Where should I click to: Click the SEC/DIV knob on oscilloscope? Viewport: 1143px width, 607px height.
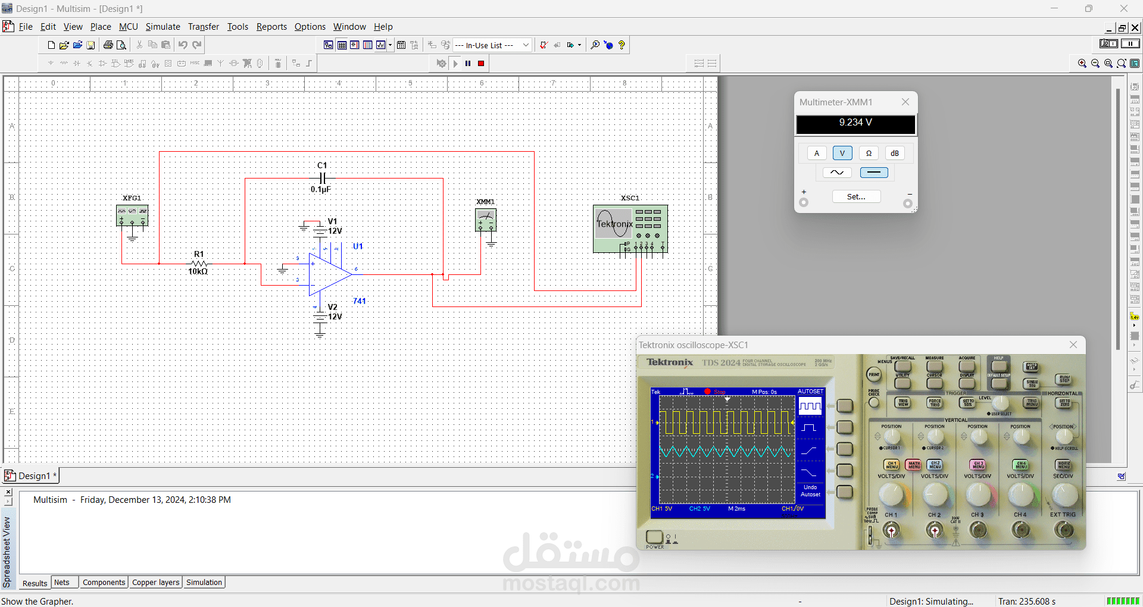pos(1064,494)
